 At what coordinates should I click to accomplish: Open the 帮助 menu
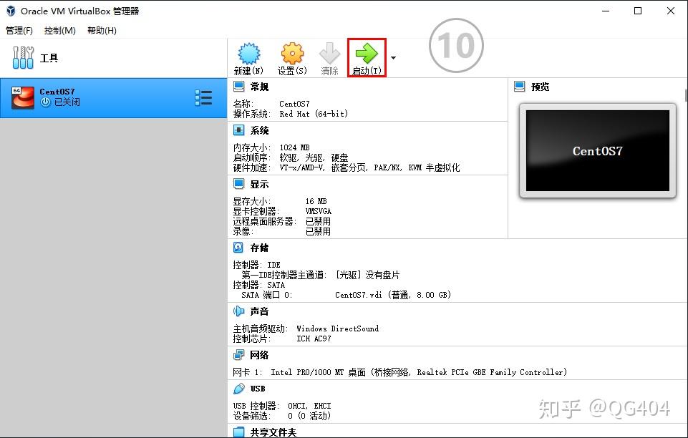point(102,30)
